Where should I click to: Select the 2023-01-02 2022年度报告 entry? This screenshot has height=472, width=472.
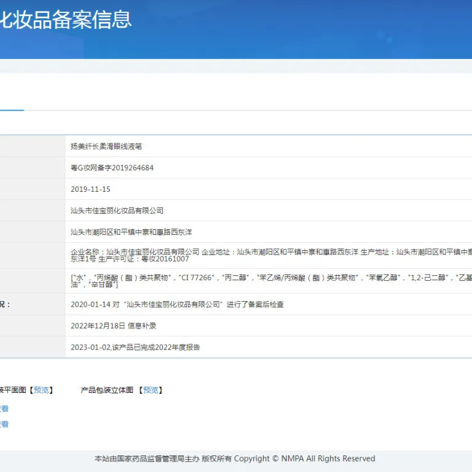pyautogui.click(x=135, y=347)
